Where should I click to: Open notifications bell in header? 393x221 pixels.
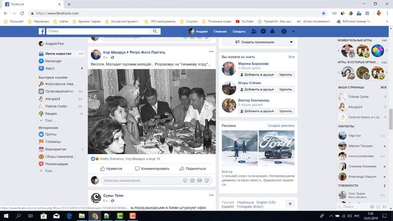point(273,31)
